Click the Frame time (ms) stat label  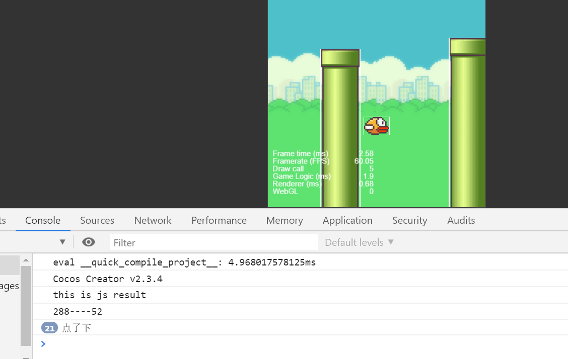[300, 154]
